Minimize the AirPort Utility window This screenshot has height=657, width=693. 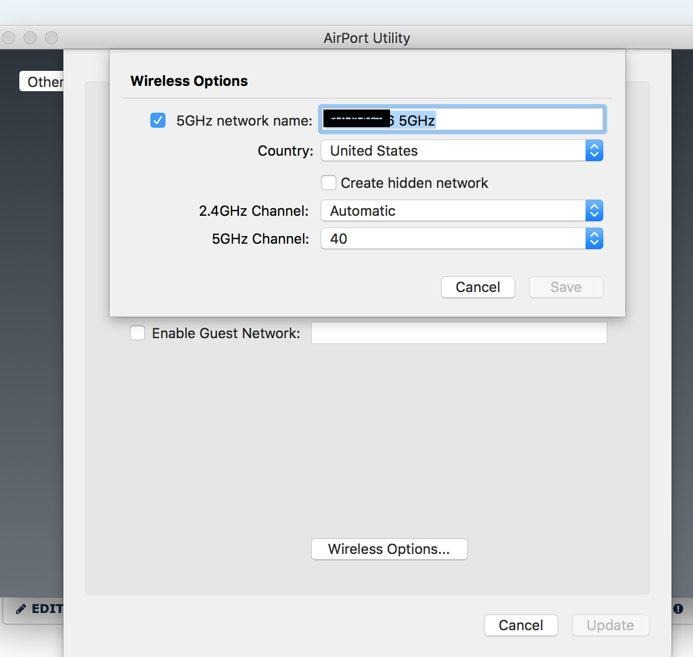30,38
